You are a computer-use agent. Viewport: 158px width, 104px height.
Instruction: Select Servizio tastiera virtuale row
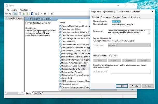point(74,57)
